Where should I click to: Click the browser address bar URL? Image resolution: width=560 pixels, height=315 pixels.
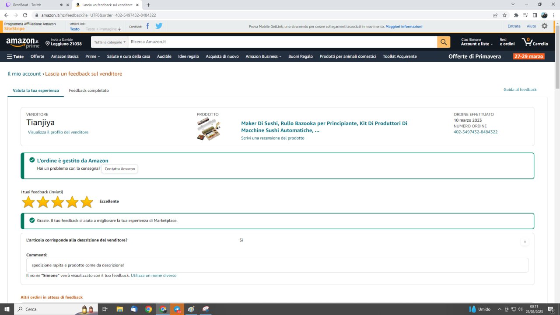tap(98, 15)
